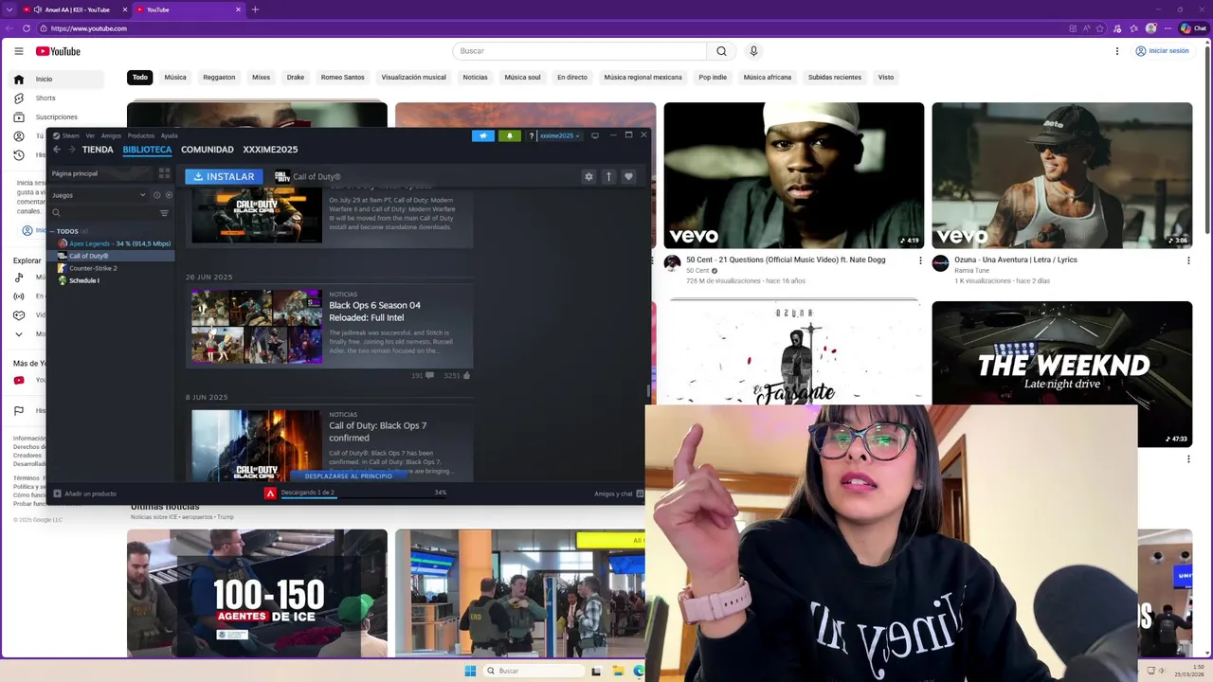Focus the YouTube Buscar search field
The width and height of the screenshot is (1213, 682).
pyautogui.click(x=580, y=51)
